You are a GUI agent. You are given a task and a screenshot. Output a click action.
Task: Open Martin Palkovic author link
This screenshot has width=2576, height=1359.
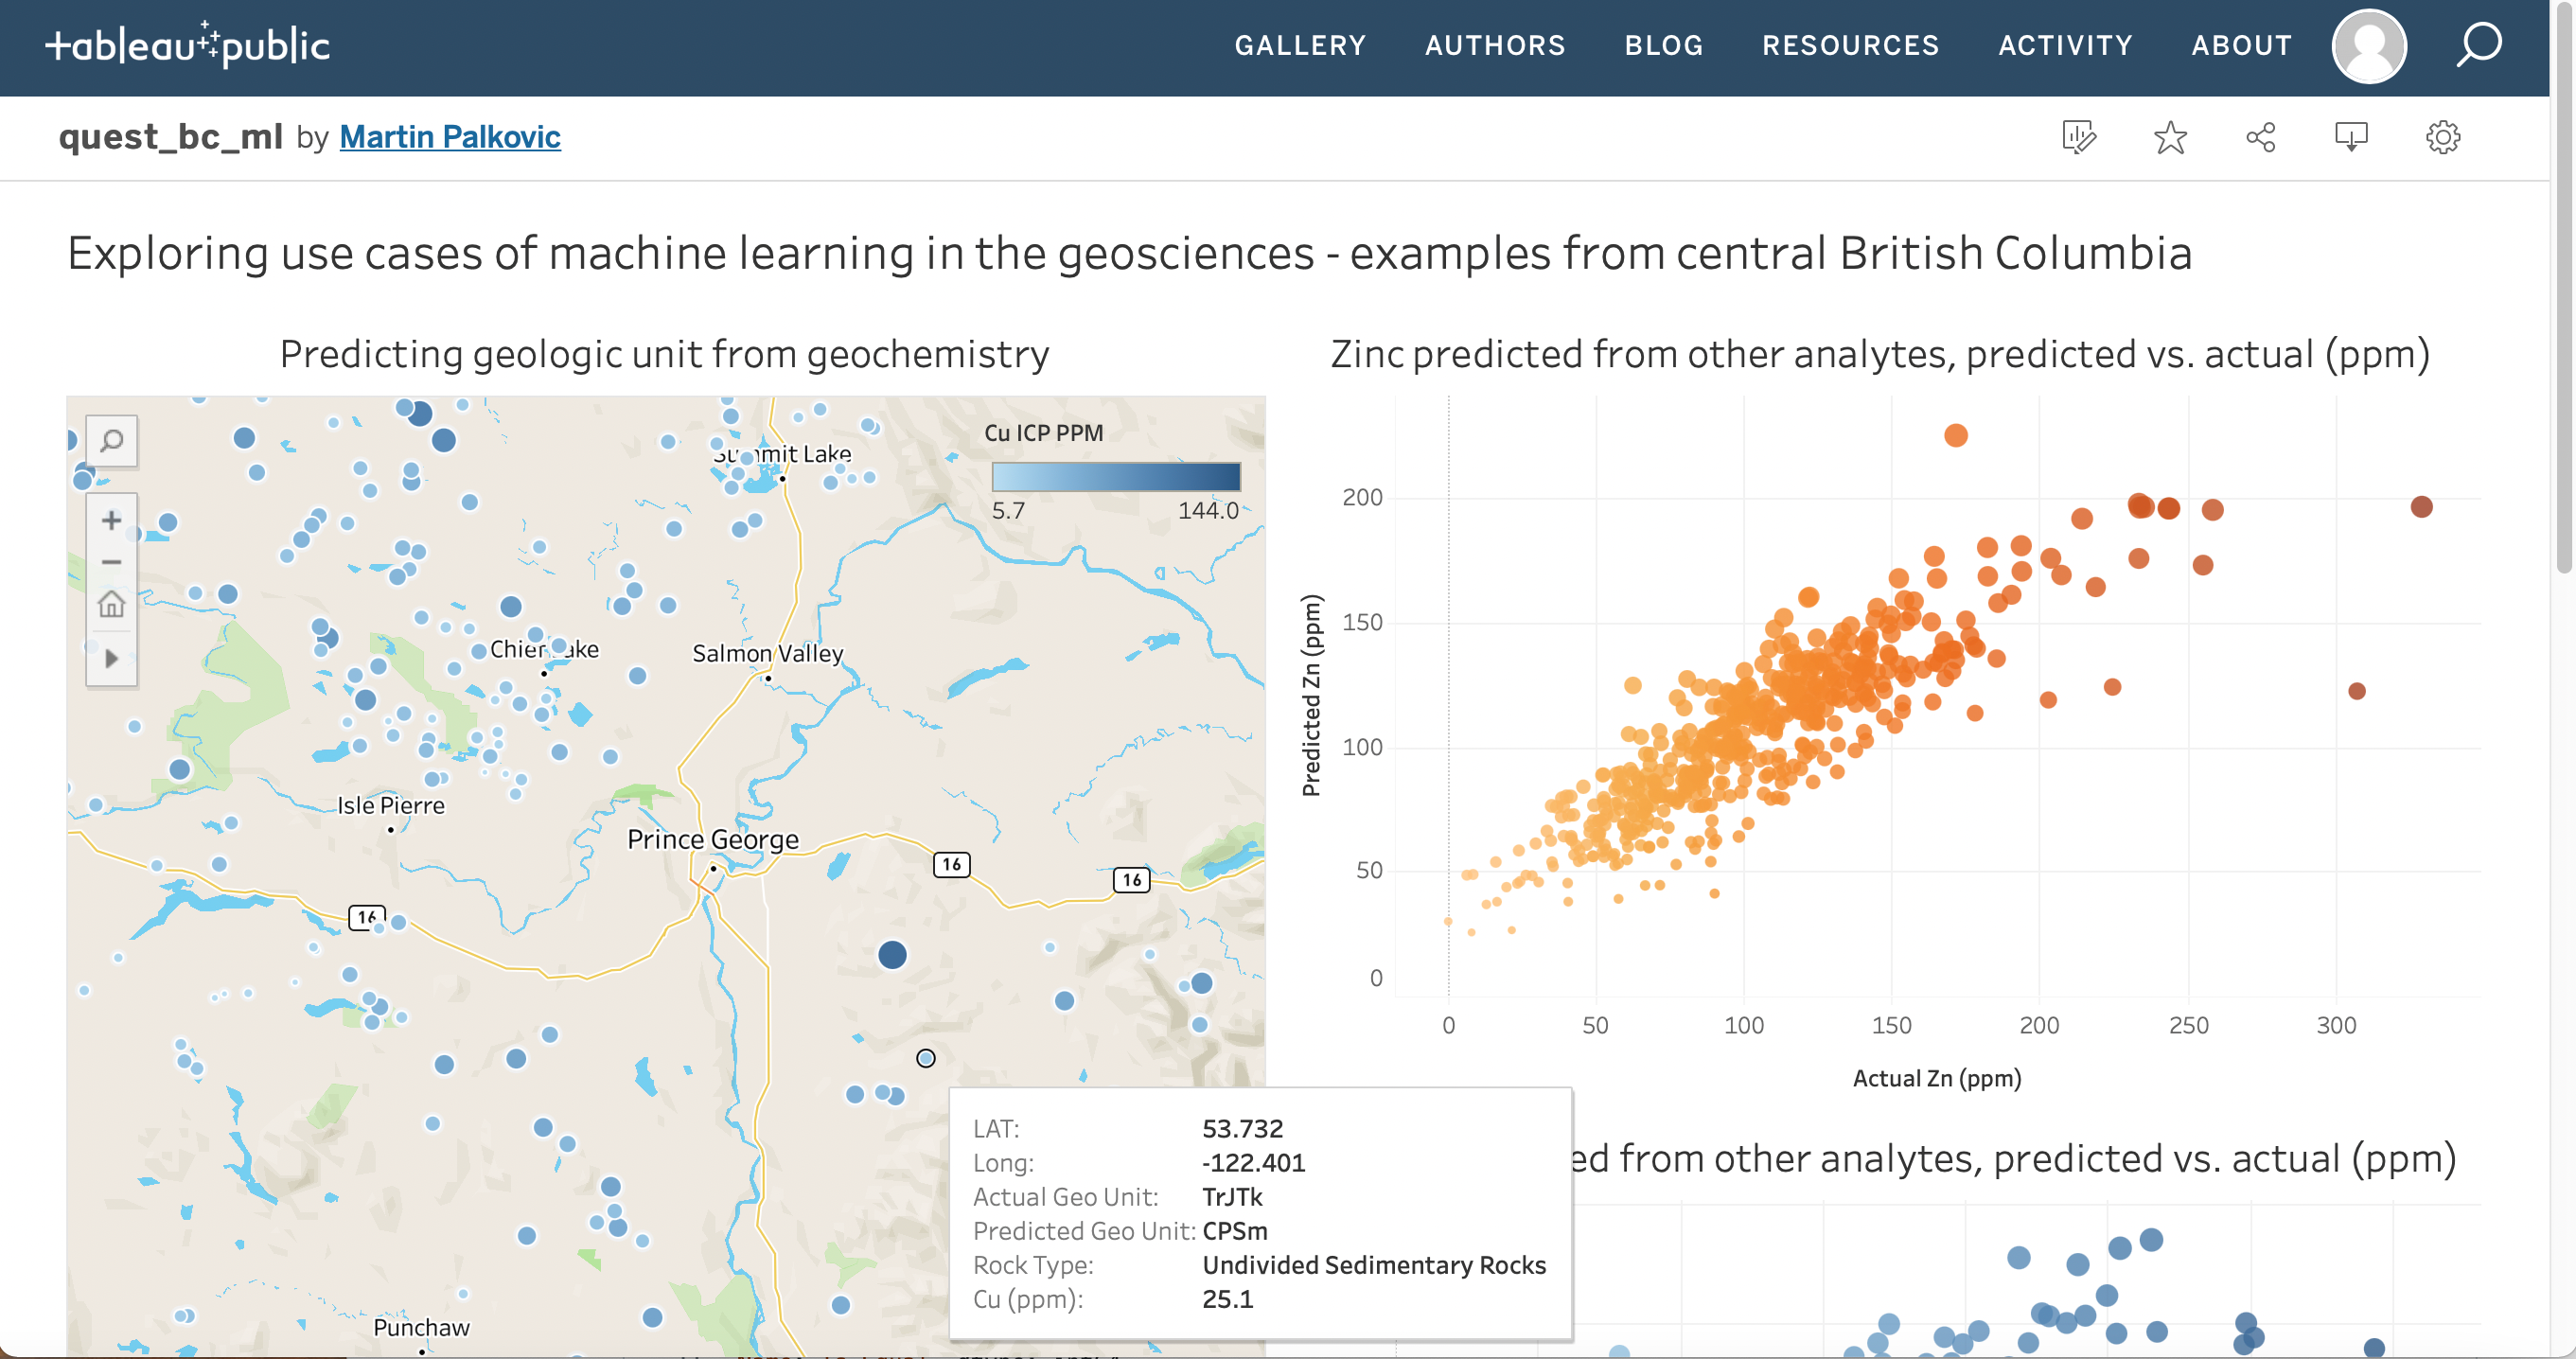click(450, 137)
